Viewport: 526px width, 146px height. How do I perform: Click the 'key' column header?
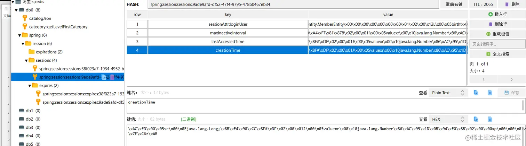tap(228, 15)
